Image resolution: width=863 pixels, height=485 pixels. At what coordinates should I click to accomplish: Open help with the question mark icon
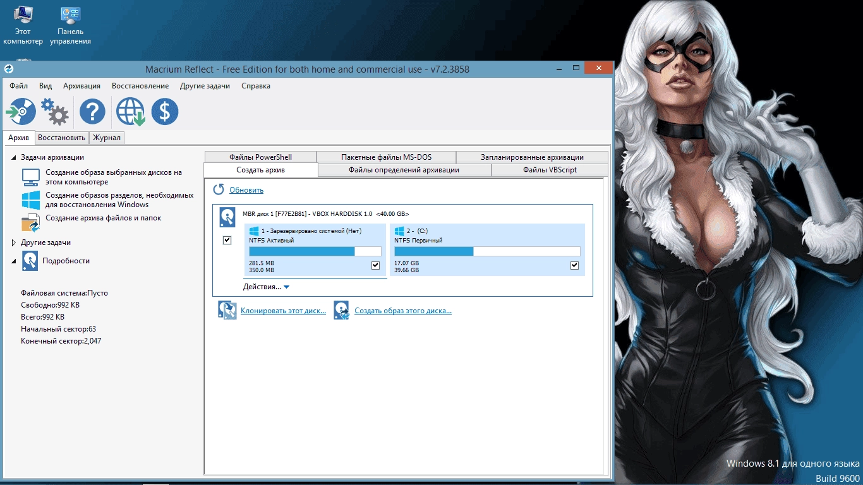(x=92, y=112)
